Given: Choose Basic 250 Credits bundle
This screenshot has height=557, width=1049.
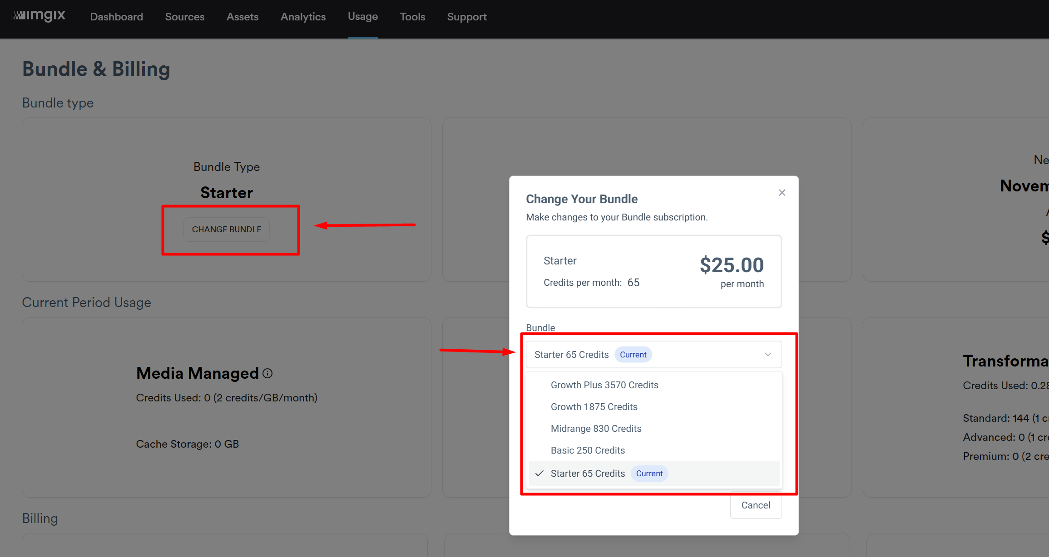Looking at the screenshot, I should [588, 450].
